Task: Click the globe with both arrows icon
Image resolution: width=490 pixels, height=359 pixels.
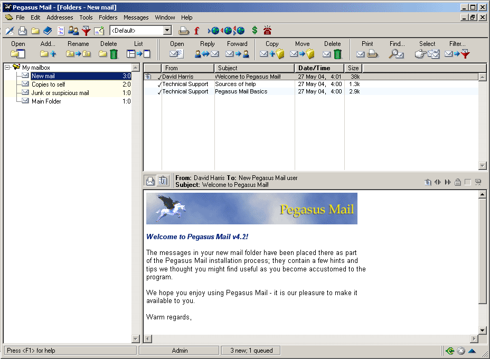Action: coord(239,31)
